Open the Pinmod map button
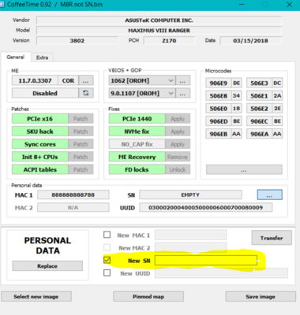The width and height of the screenshot is (300, 315). tap(148, 297)
